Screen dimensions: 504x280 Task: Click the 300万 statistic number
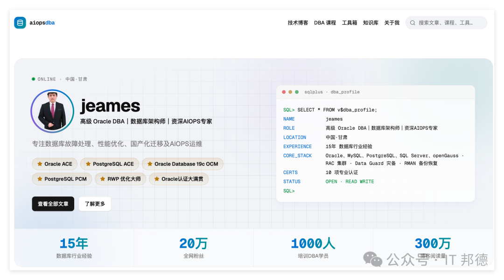click(433, 244)
